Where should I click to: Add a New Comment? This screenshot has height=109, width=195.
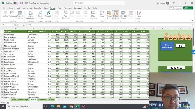(66, 15)
